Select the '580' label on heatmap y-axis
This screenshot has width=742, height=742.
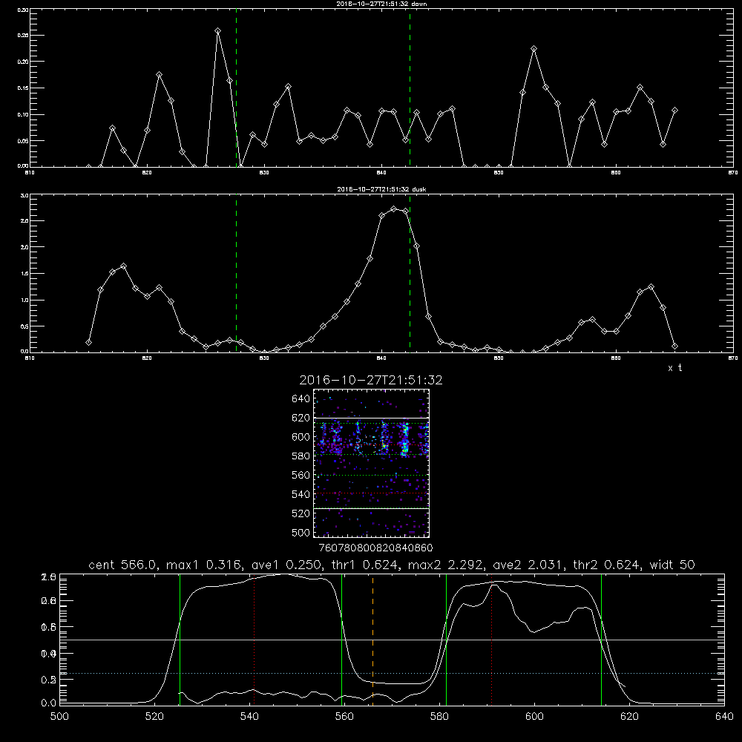(301, 456)
